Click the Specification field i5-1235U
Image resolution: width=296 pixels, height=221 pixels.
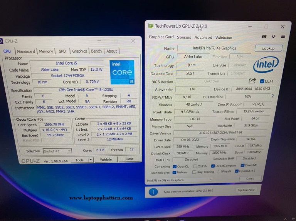tap(86, 90)
